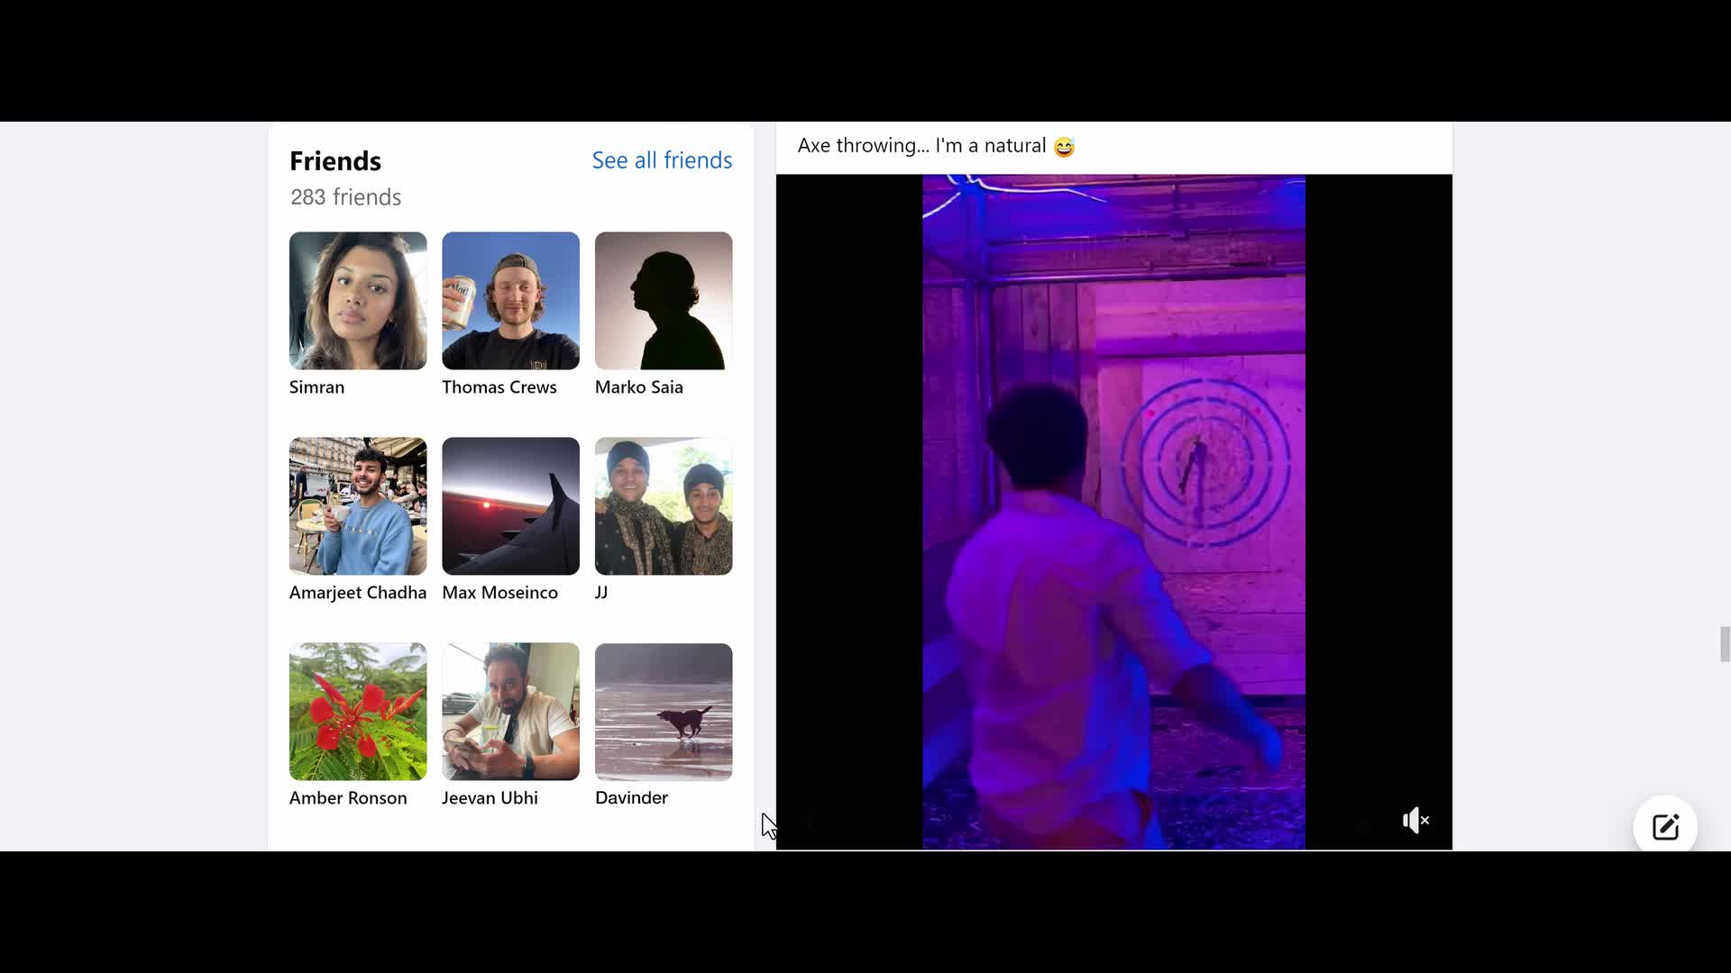The width and height of the screenshot is (1731, 973).
Task: Open Davinder's dog on beach photo
Action: point(664,712)
